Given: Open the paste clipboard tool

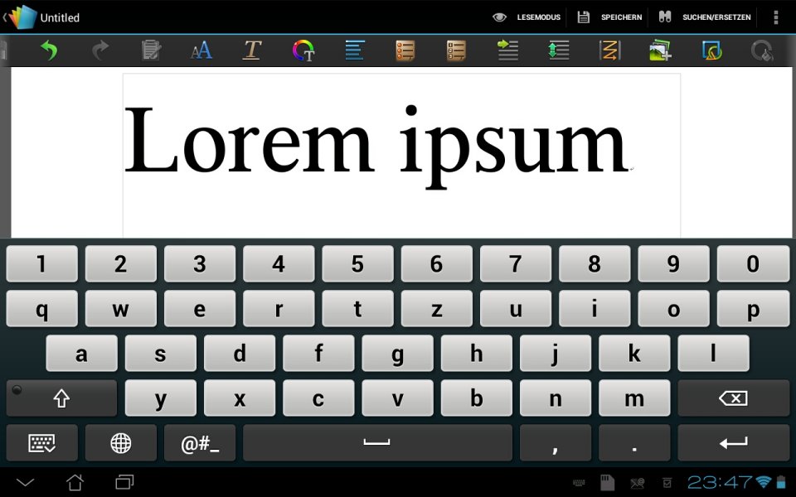Looking at the screenshot, I should (x=151, y=51).
